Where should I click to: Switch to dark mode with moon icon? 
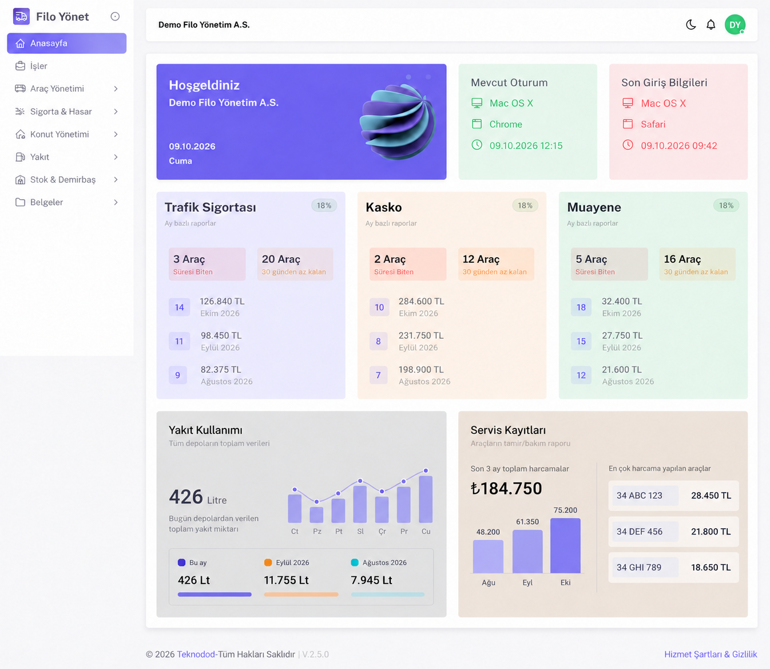[691, 25]
